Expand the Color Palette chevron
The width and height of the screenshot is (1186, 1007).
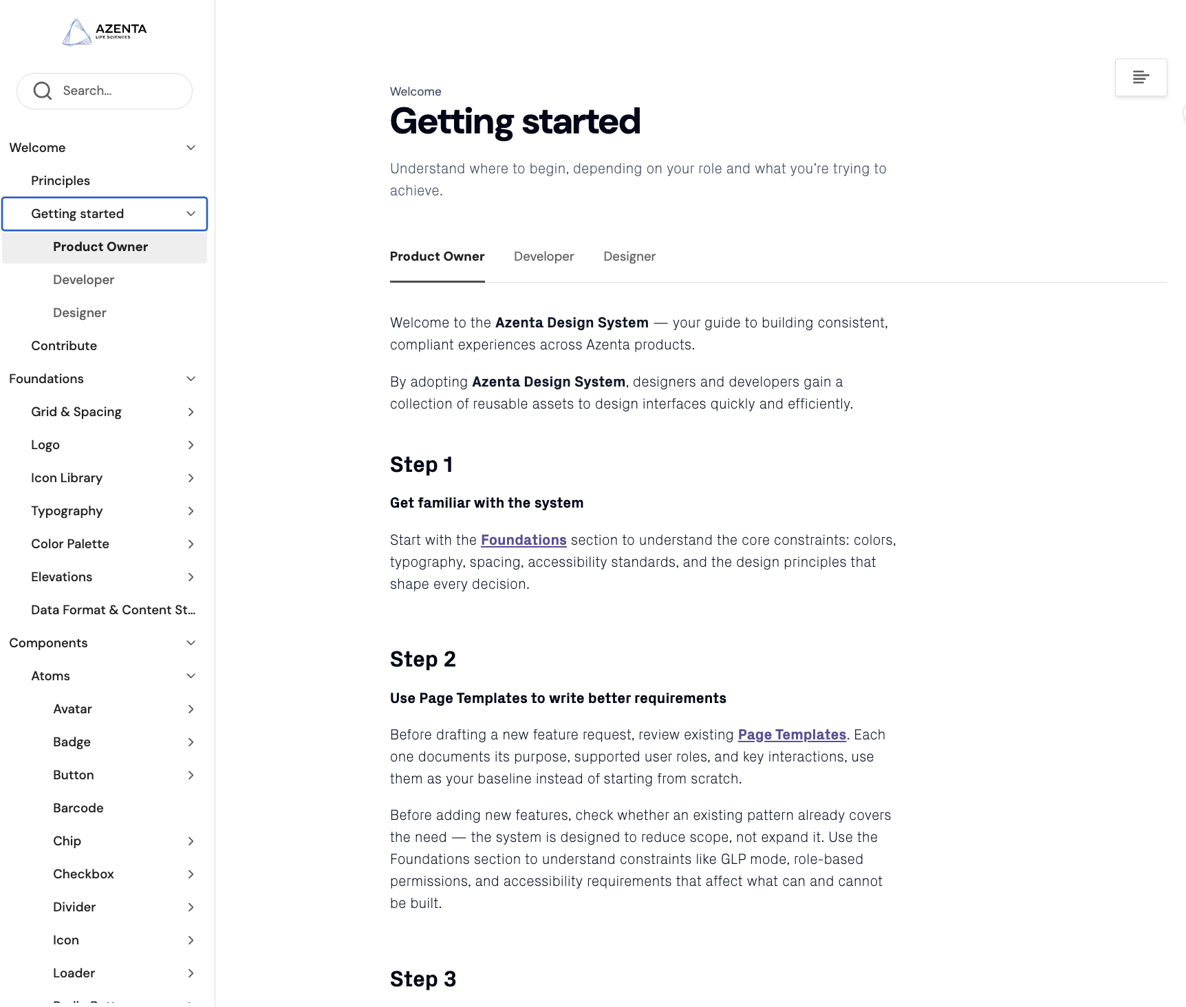click(x=191, y=544)
